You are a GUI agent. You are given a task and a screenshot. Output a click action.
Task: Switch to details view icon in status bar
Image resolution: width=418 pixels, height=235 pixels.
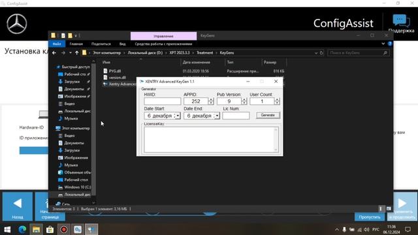click(381, 209)
